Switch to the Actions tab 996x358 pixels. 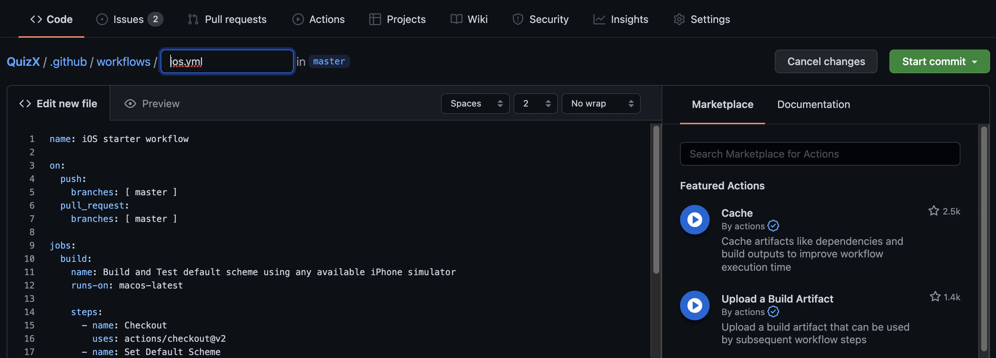(318, 19)
